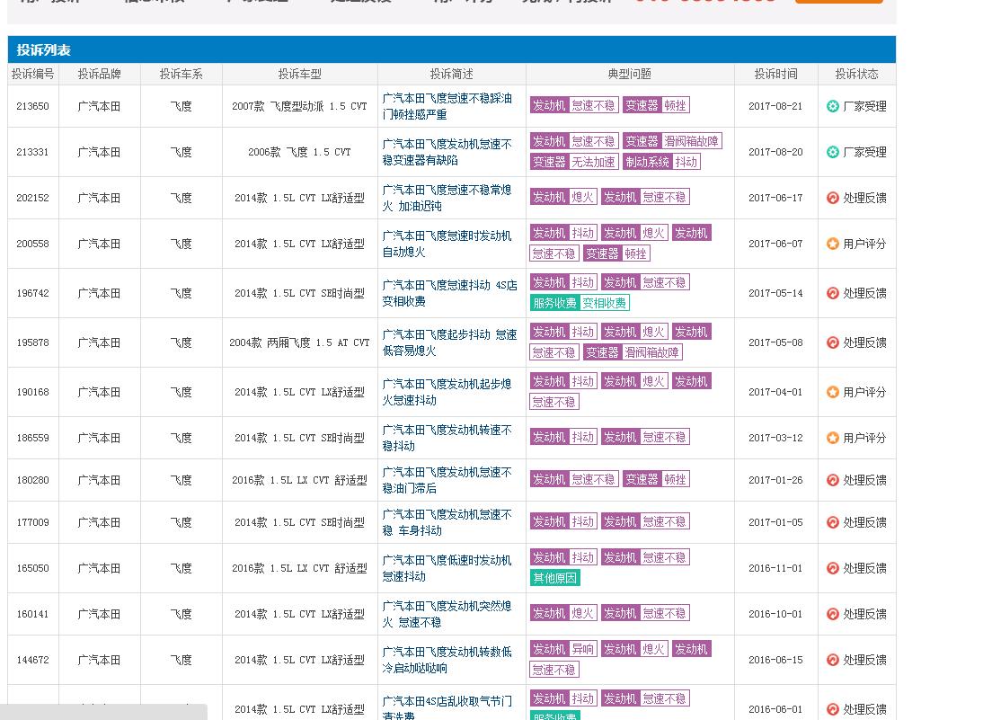Click 发动机 异响 tag in row 144672

(563, 649)
